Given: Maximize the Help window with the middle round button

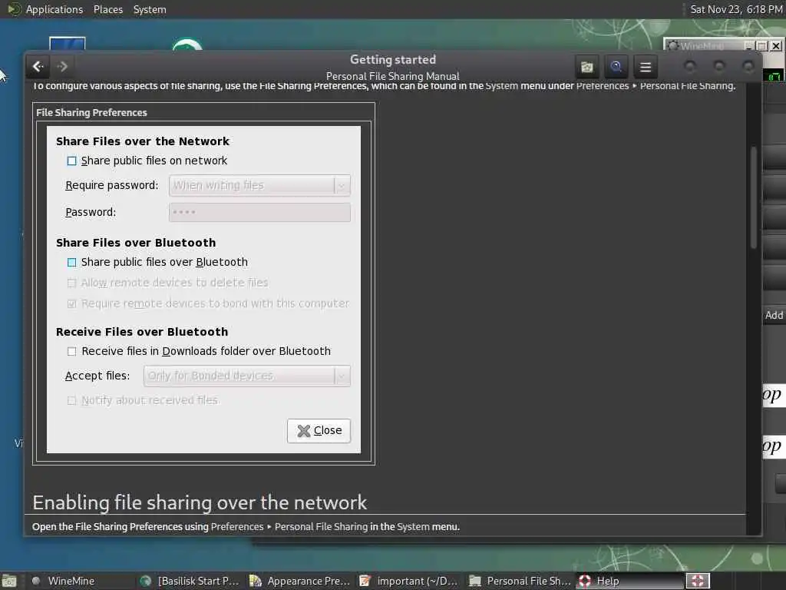Looking at the screenshot, I should tap(718, 66).
